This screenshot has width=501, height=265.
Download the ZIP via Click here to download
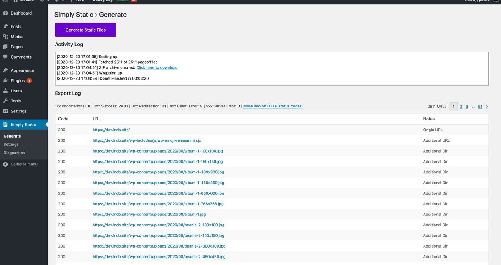point(158,67)
